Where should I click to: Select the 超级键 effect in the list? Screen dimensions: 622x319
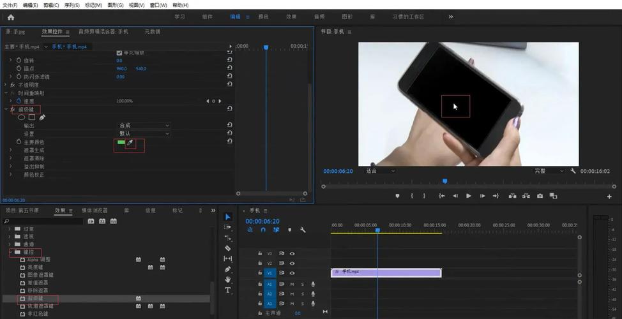(36, 298)
